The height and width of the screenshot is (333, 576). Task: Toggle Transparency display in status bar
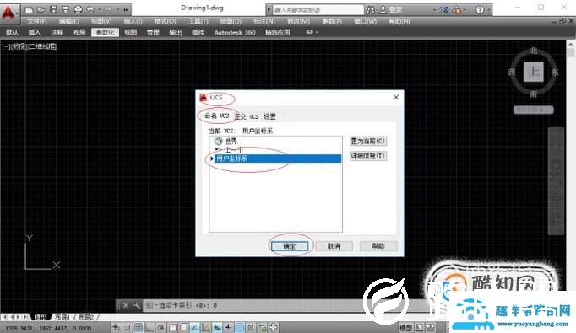click(240, 327)
